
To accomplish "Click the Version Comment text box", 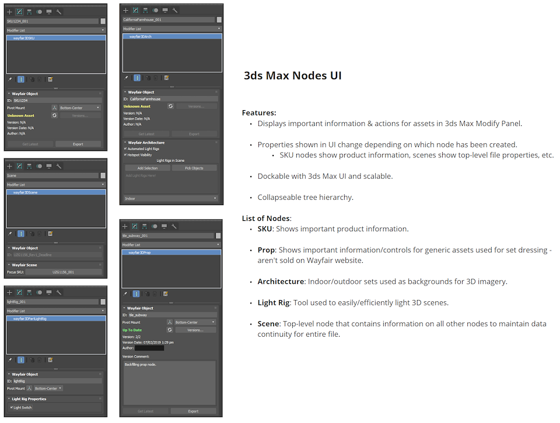I will (170, 382).
